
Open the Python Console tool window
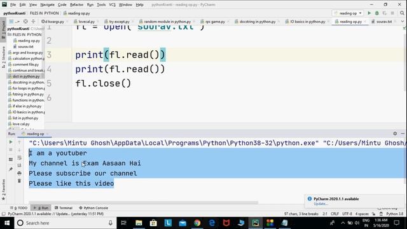pos(93,208)
